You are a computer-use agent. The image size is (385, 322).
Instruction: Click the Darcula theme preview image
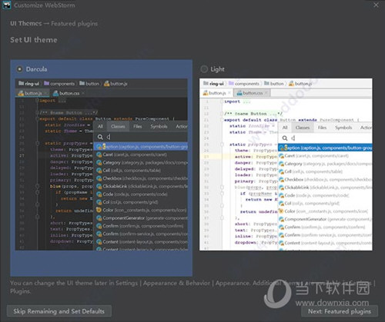coord(102,164)
